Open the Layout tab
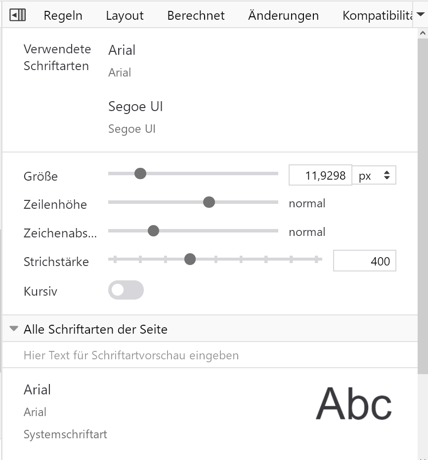 point(125,15)
